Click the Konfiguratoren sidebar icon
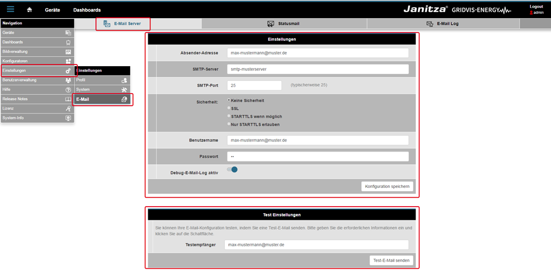Image resolution: width=551 pixels, height=270 pixels. [x=68, y=61]
